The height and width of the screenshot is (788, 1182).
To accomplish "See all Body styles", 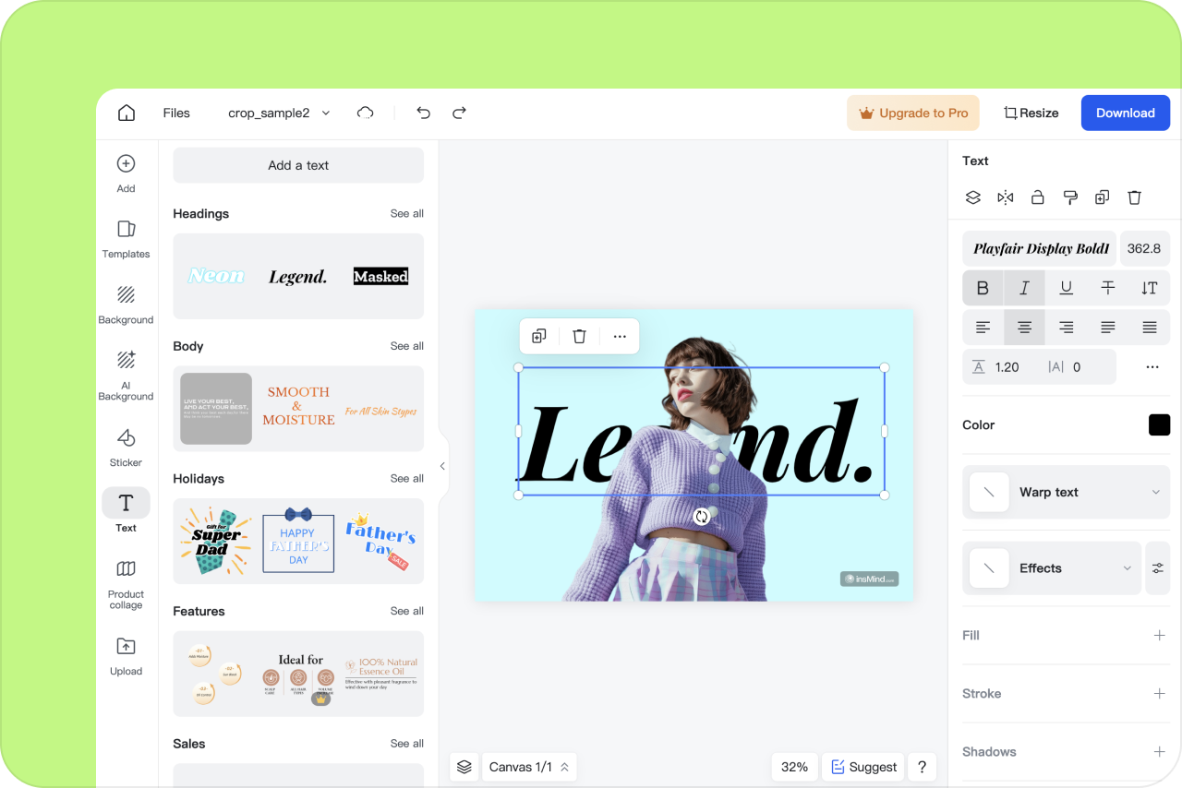I will coord(406,346).
